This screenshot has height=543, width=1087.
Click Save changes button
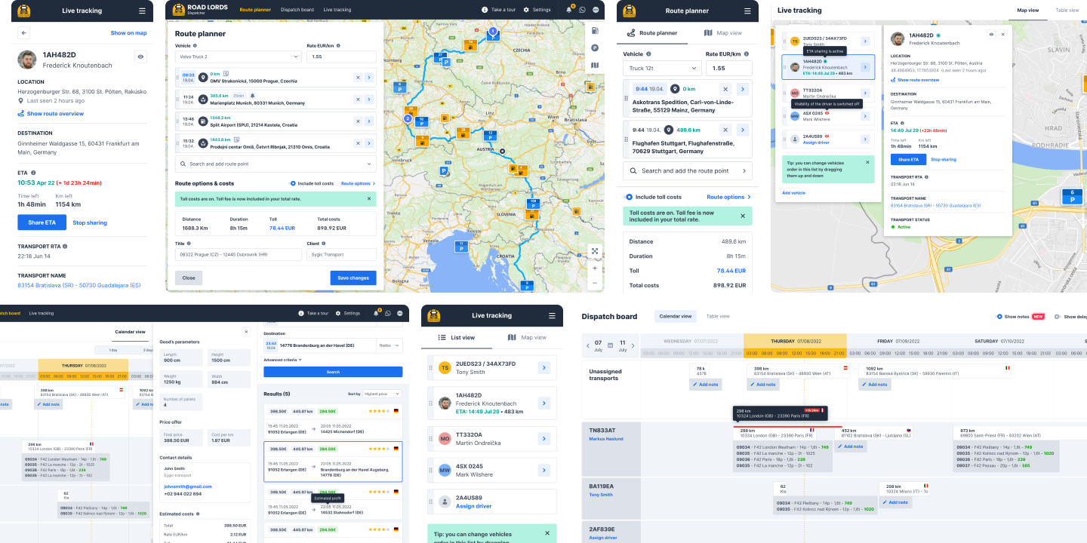(x=353, y=278)
